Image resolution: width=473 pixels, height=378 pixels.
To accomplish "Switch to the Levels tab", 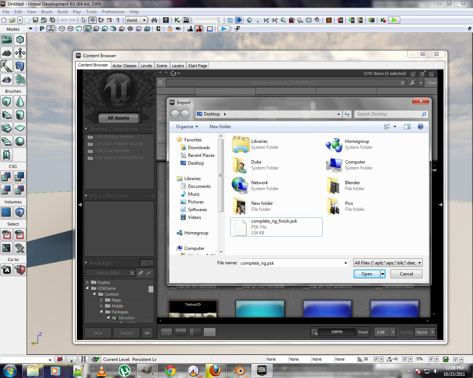I will click(146, 66).
